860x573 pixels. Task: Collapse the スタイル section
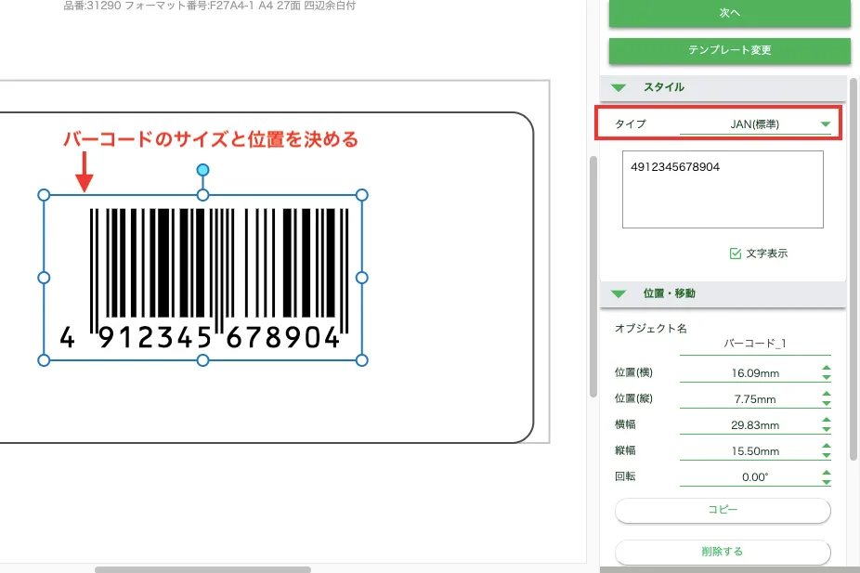[619, 87]
